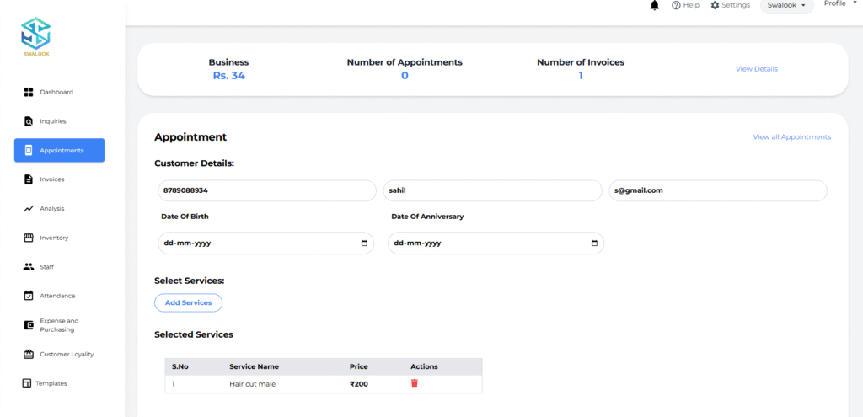Follow the View all Appointments link
863x417 pixels.
791,137
